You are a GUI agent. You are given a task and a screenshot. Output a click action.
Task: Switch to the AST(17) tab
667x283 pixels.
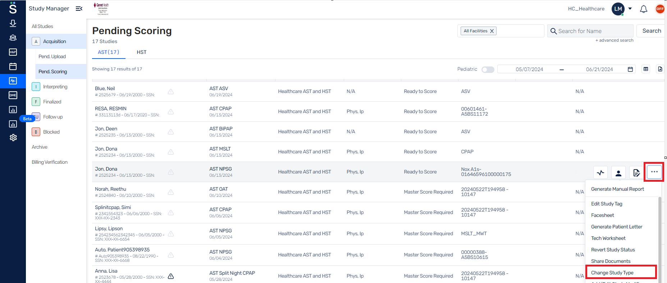pos(109,52)
